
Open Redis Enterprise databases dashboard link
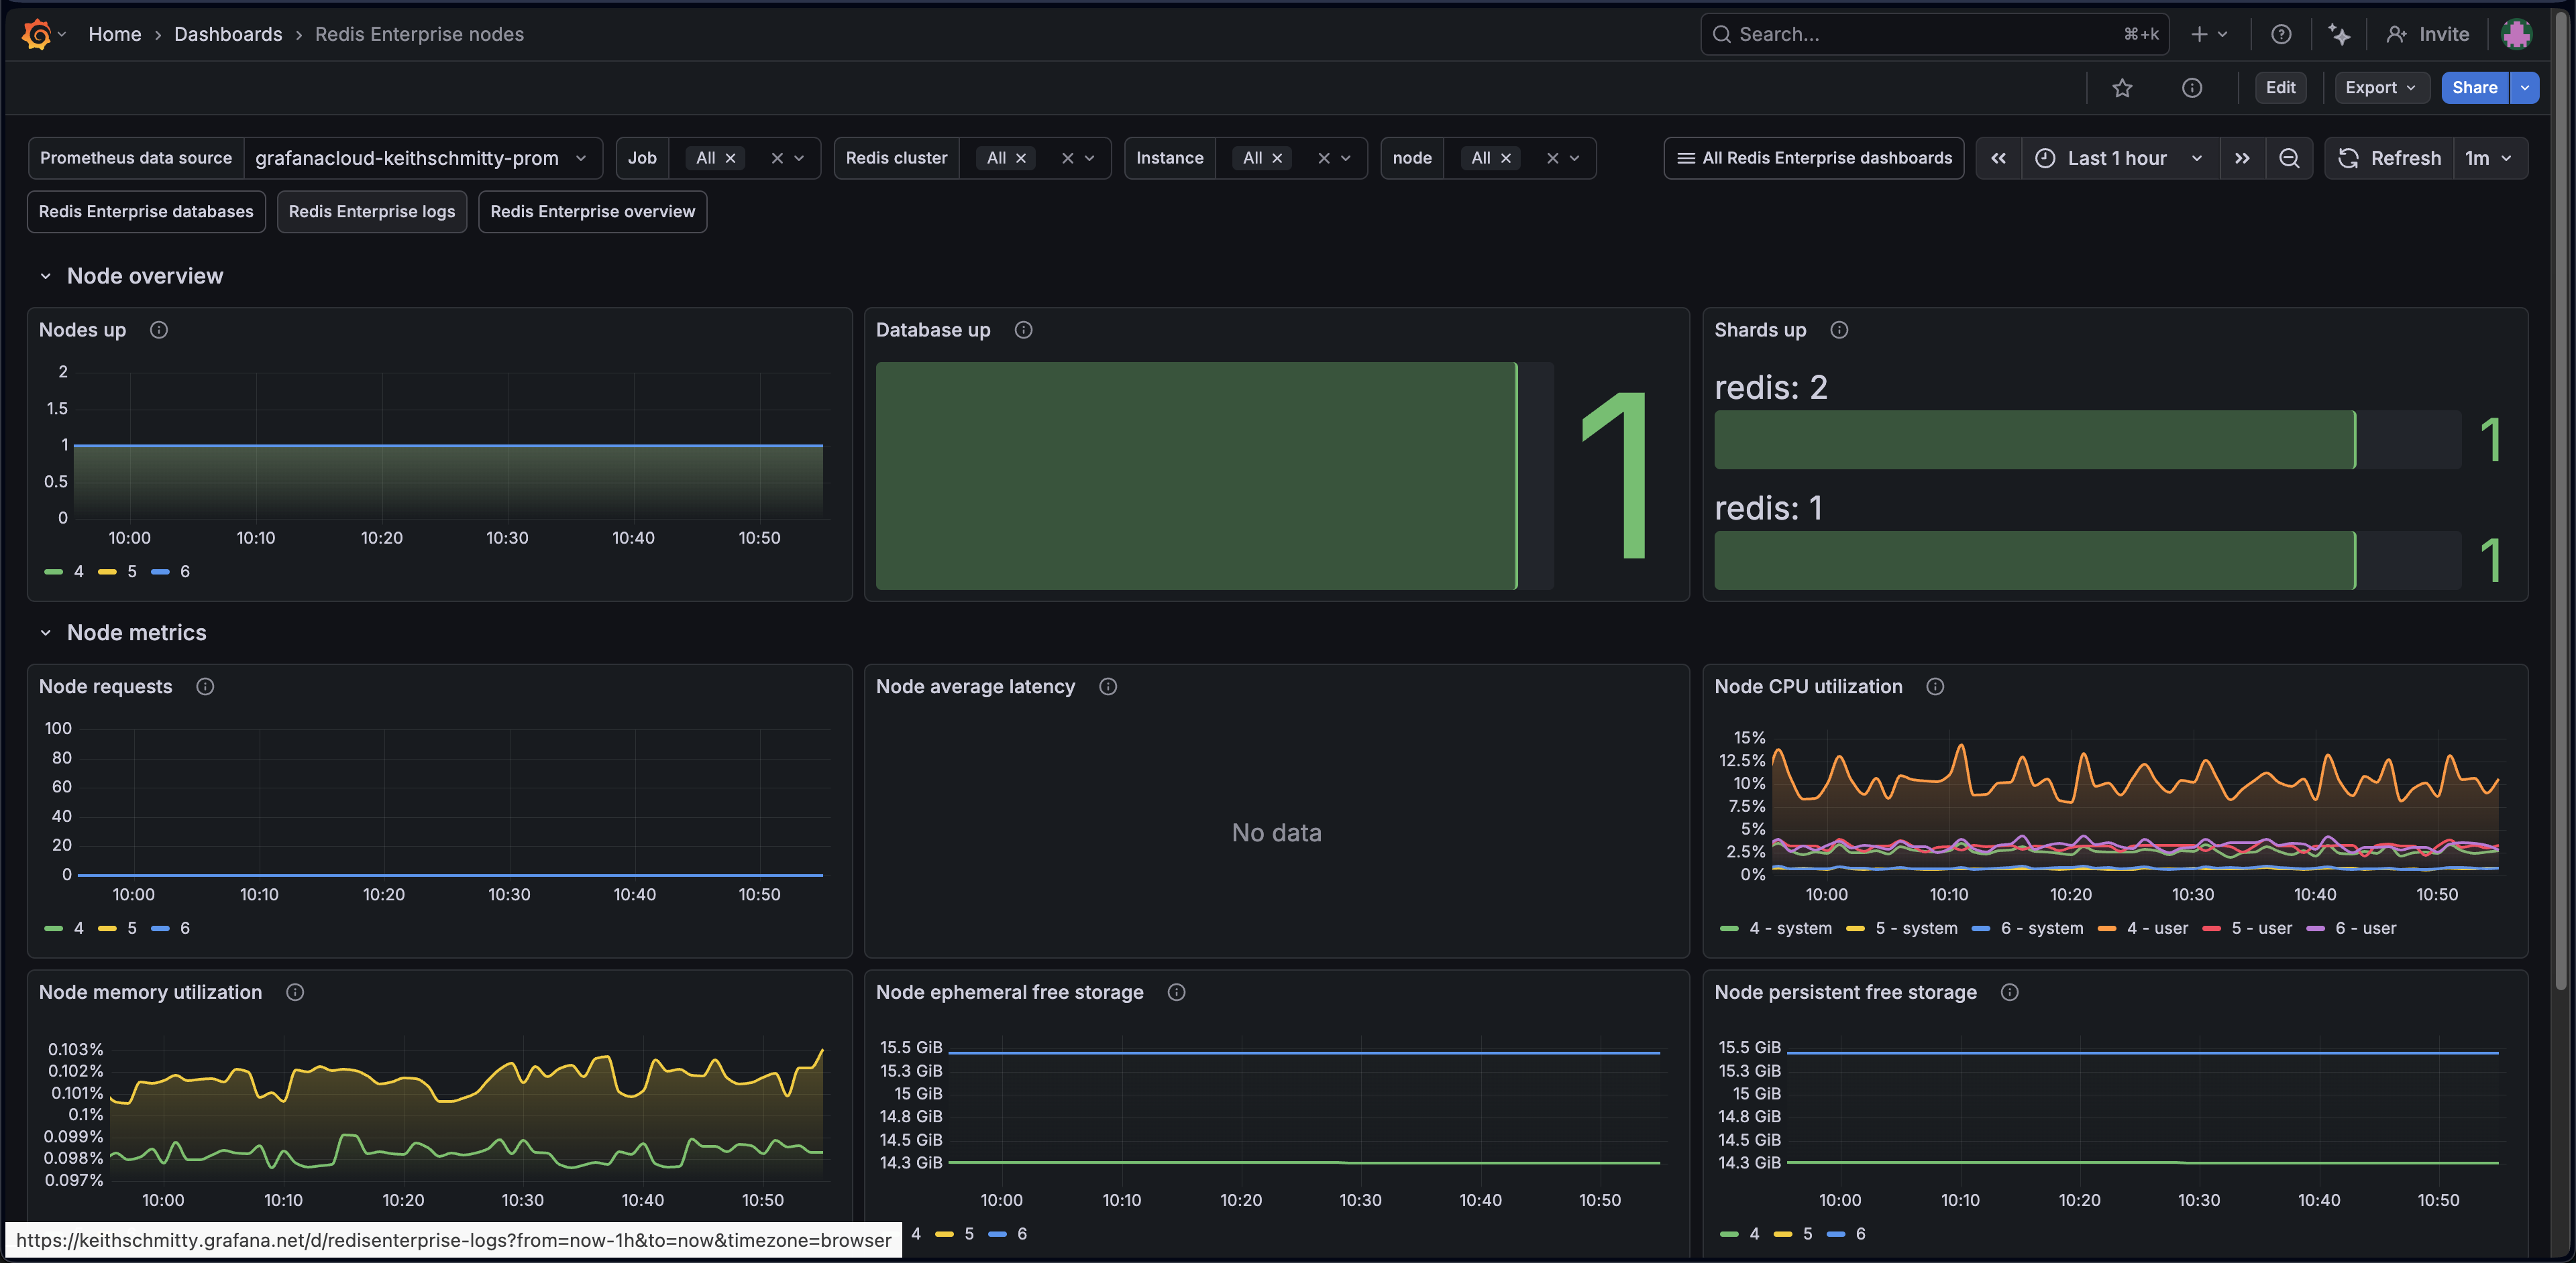tap(146, 212)
